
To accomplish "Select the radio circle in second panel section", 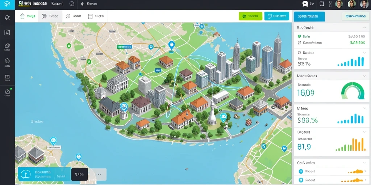I will tap(299, 53).
